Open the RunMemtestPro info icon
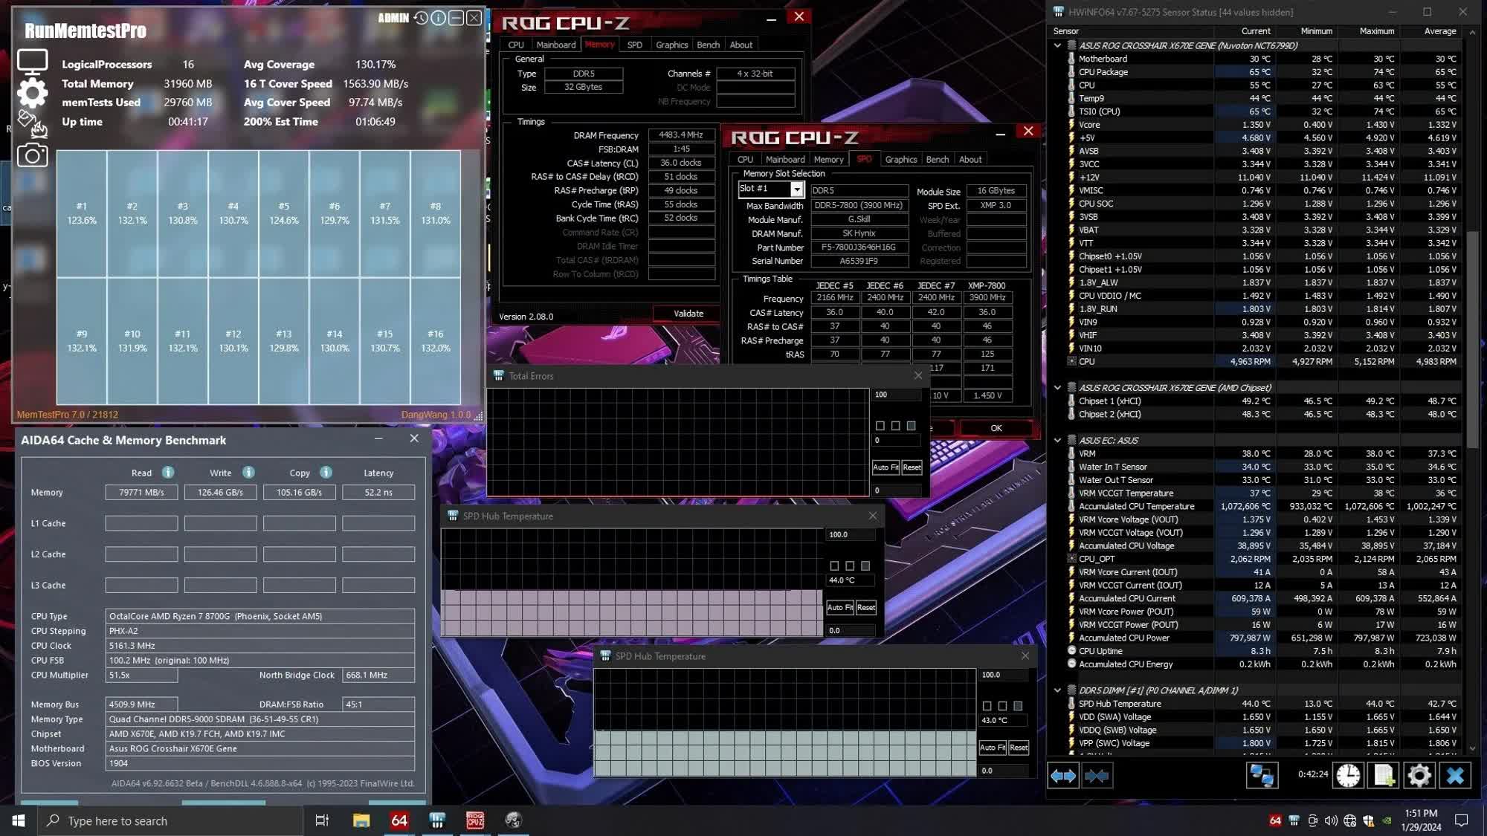This screenshot has width=1487, height=836. point(439,18)
